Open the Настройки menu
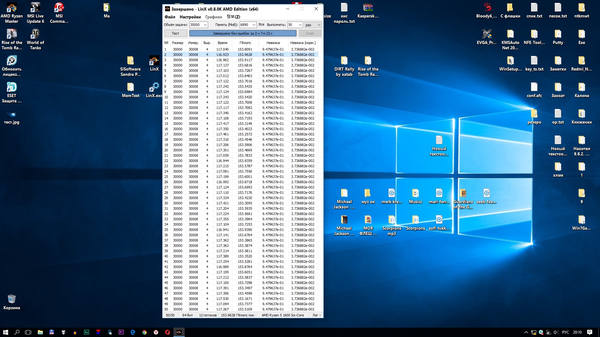Viewport: 600px width, 337px height. [x=190, y=17]
